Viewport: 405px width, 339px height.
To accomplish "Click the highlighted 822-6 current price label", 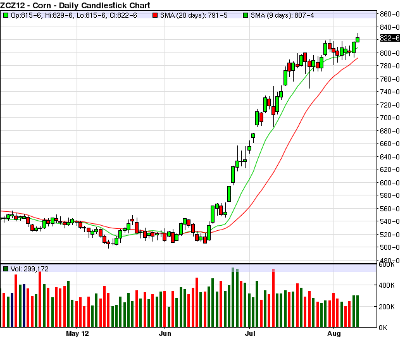I will point(390,38).
